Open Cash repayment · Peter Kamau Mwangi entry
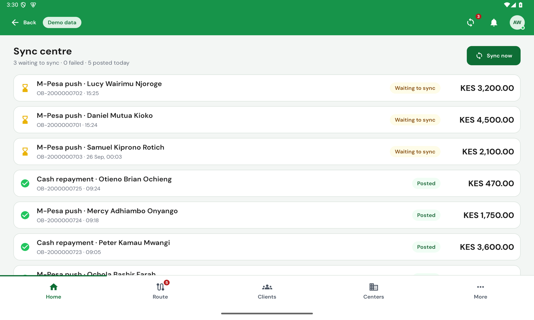Image resolution: width=534 pixels, height=320 pixels. [267, 247]
